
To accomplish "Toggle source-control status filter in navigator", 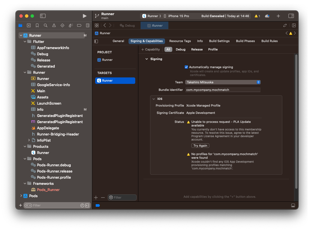I will pyautogui.click(x=87, y=205).
